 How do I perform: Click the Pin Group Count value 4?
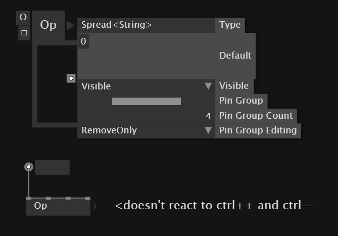(x=208, y=116)
